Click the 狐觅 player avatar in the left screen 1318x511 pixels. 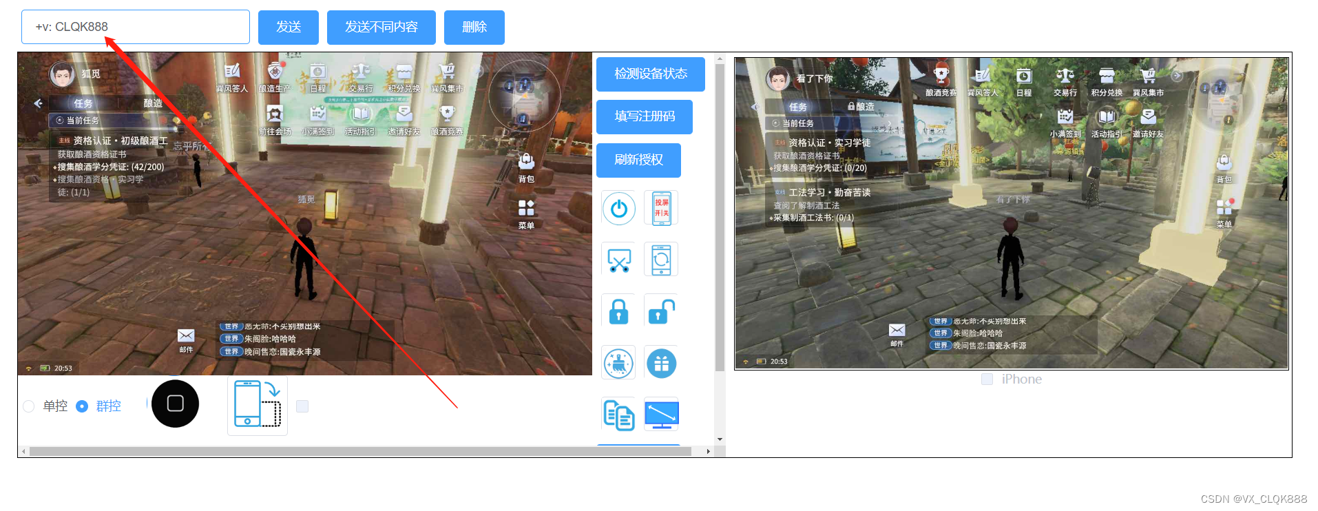(62, 74)
